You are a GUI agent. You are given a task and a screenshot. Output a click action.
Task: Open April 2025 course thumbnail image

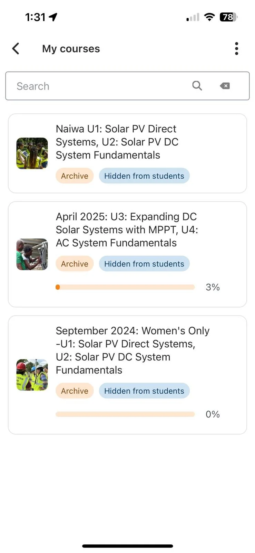32,254
